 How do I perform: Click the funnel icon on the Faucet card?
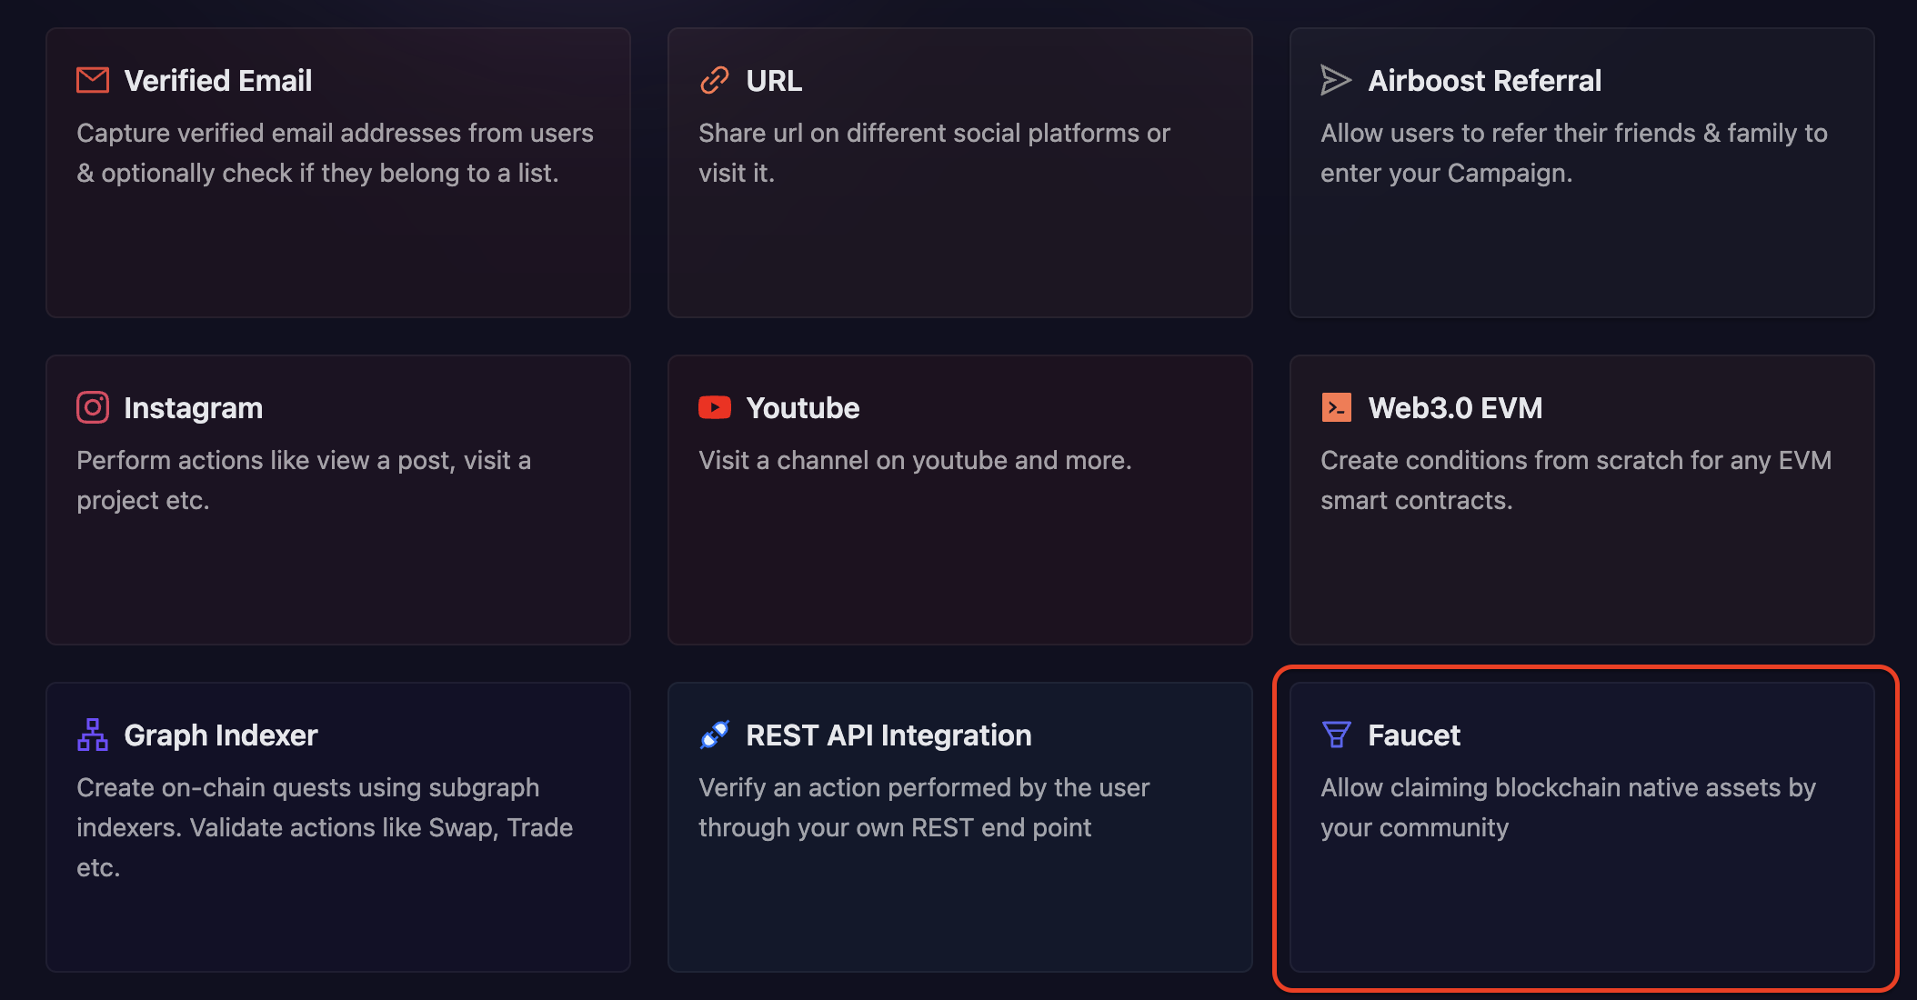1335,735
